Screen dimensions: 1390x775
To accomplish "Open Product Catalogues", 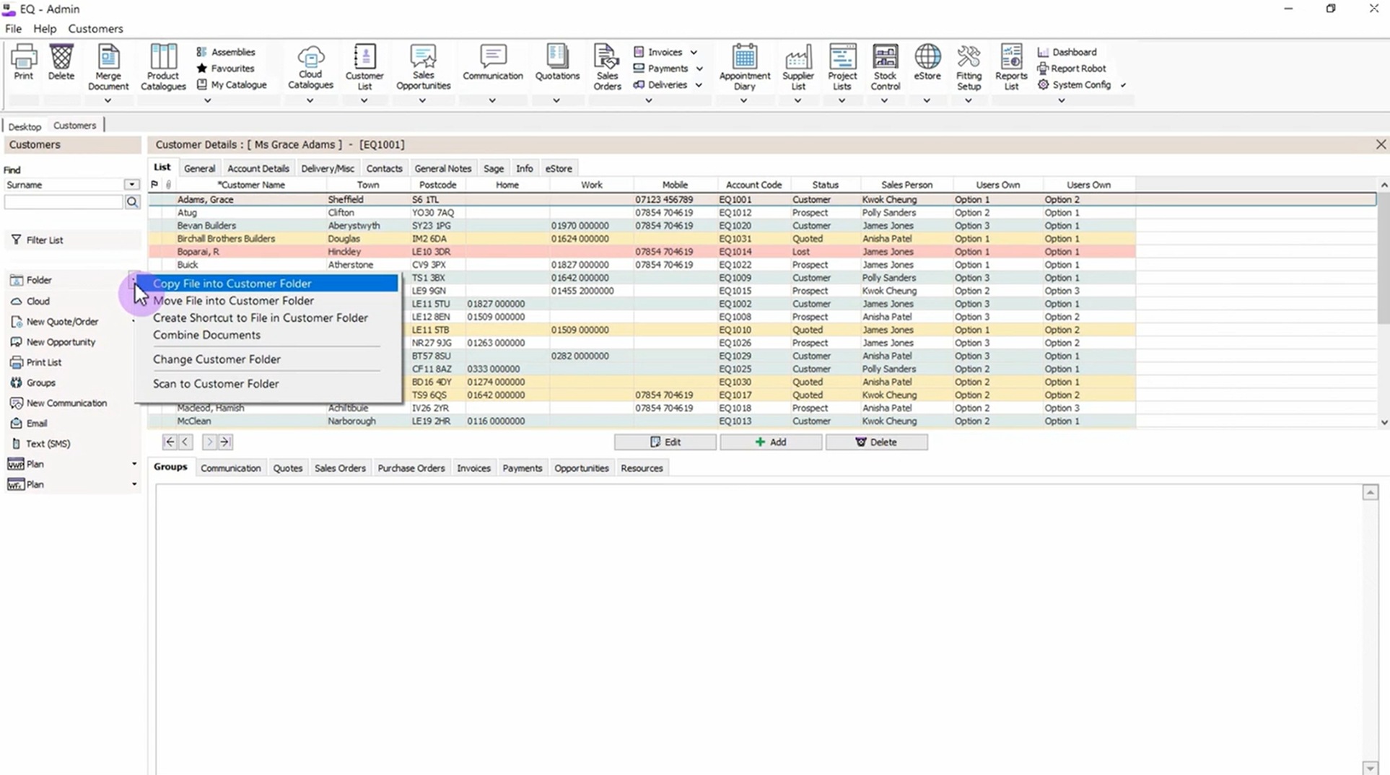I will coord(163,67).
